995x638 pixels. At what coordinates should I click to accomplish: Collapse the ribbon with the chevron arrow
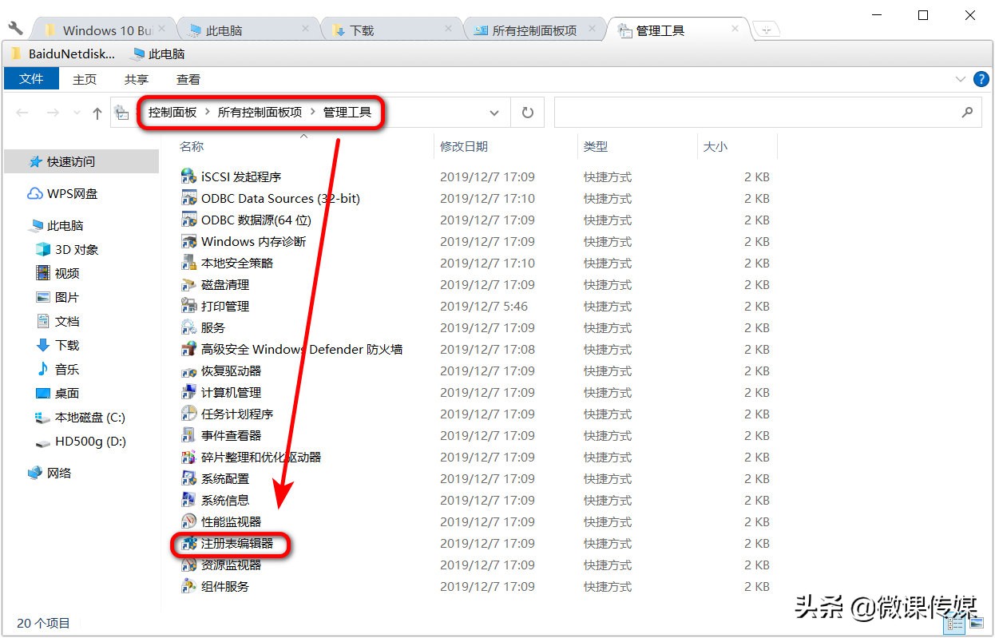point(961,79)
